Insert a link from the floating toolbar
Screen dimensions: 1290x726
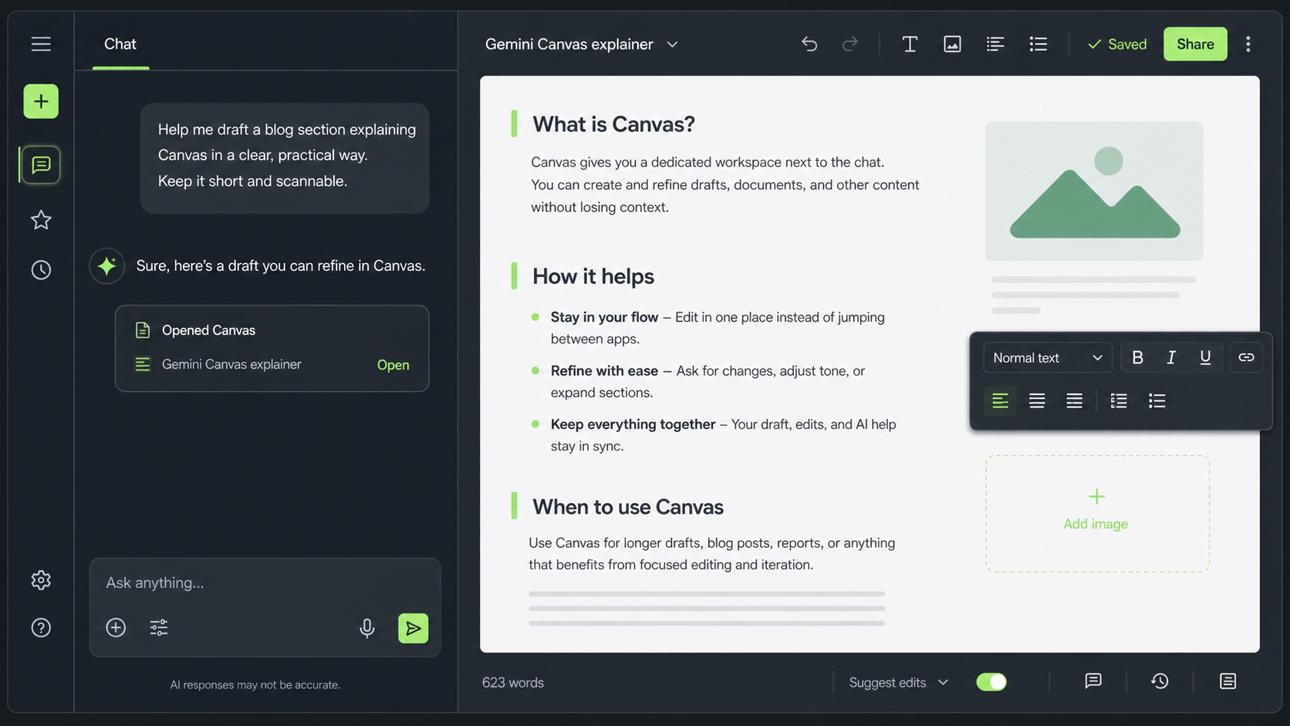pyautogui.click(x=1246, y=357)
